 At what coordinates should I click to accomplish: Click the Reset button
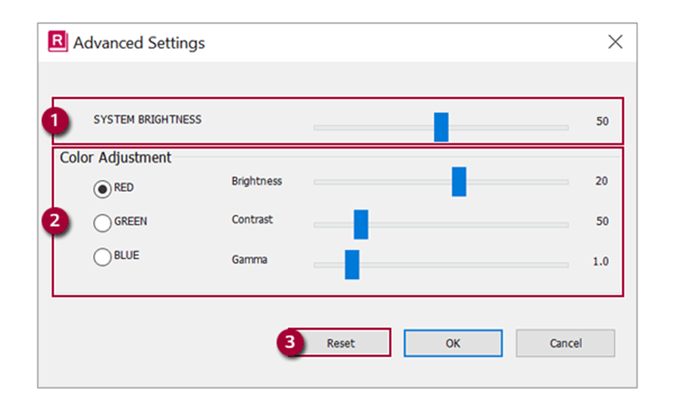click(341, 343)
